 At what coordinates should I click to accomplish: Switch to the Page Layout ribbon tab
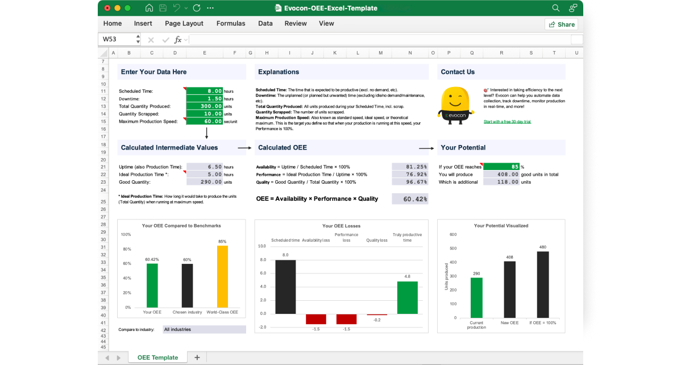pyautogui.click(x=184, y=23)
